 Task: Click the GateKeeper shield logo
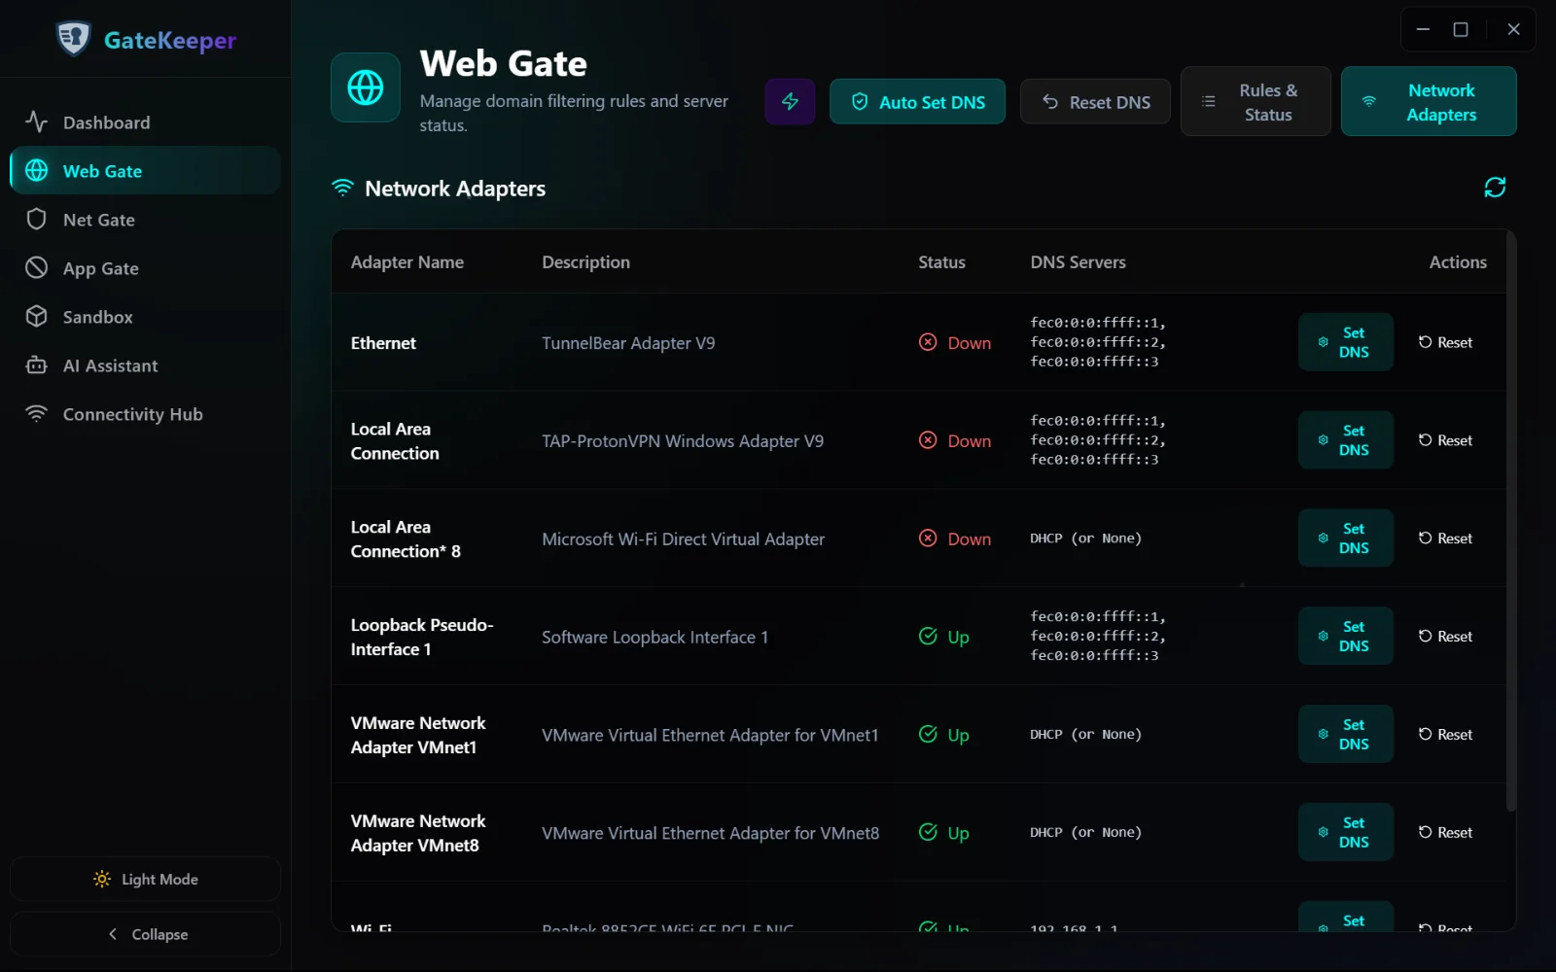click(73, 39)
